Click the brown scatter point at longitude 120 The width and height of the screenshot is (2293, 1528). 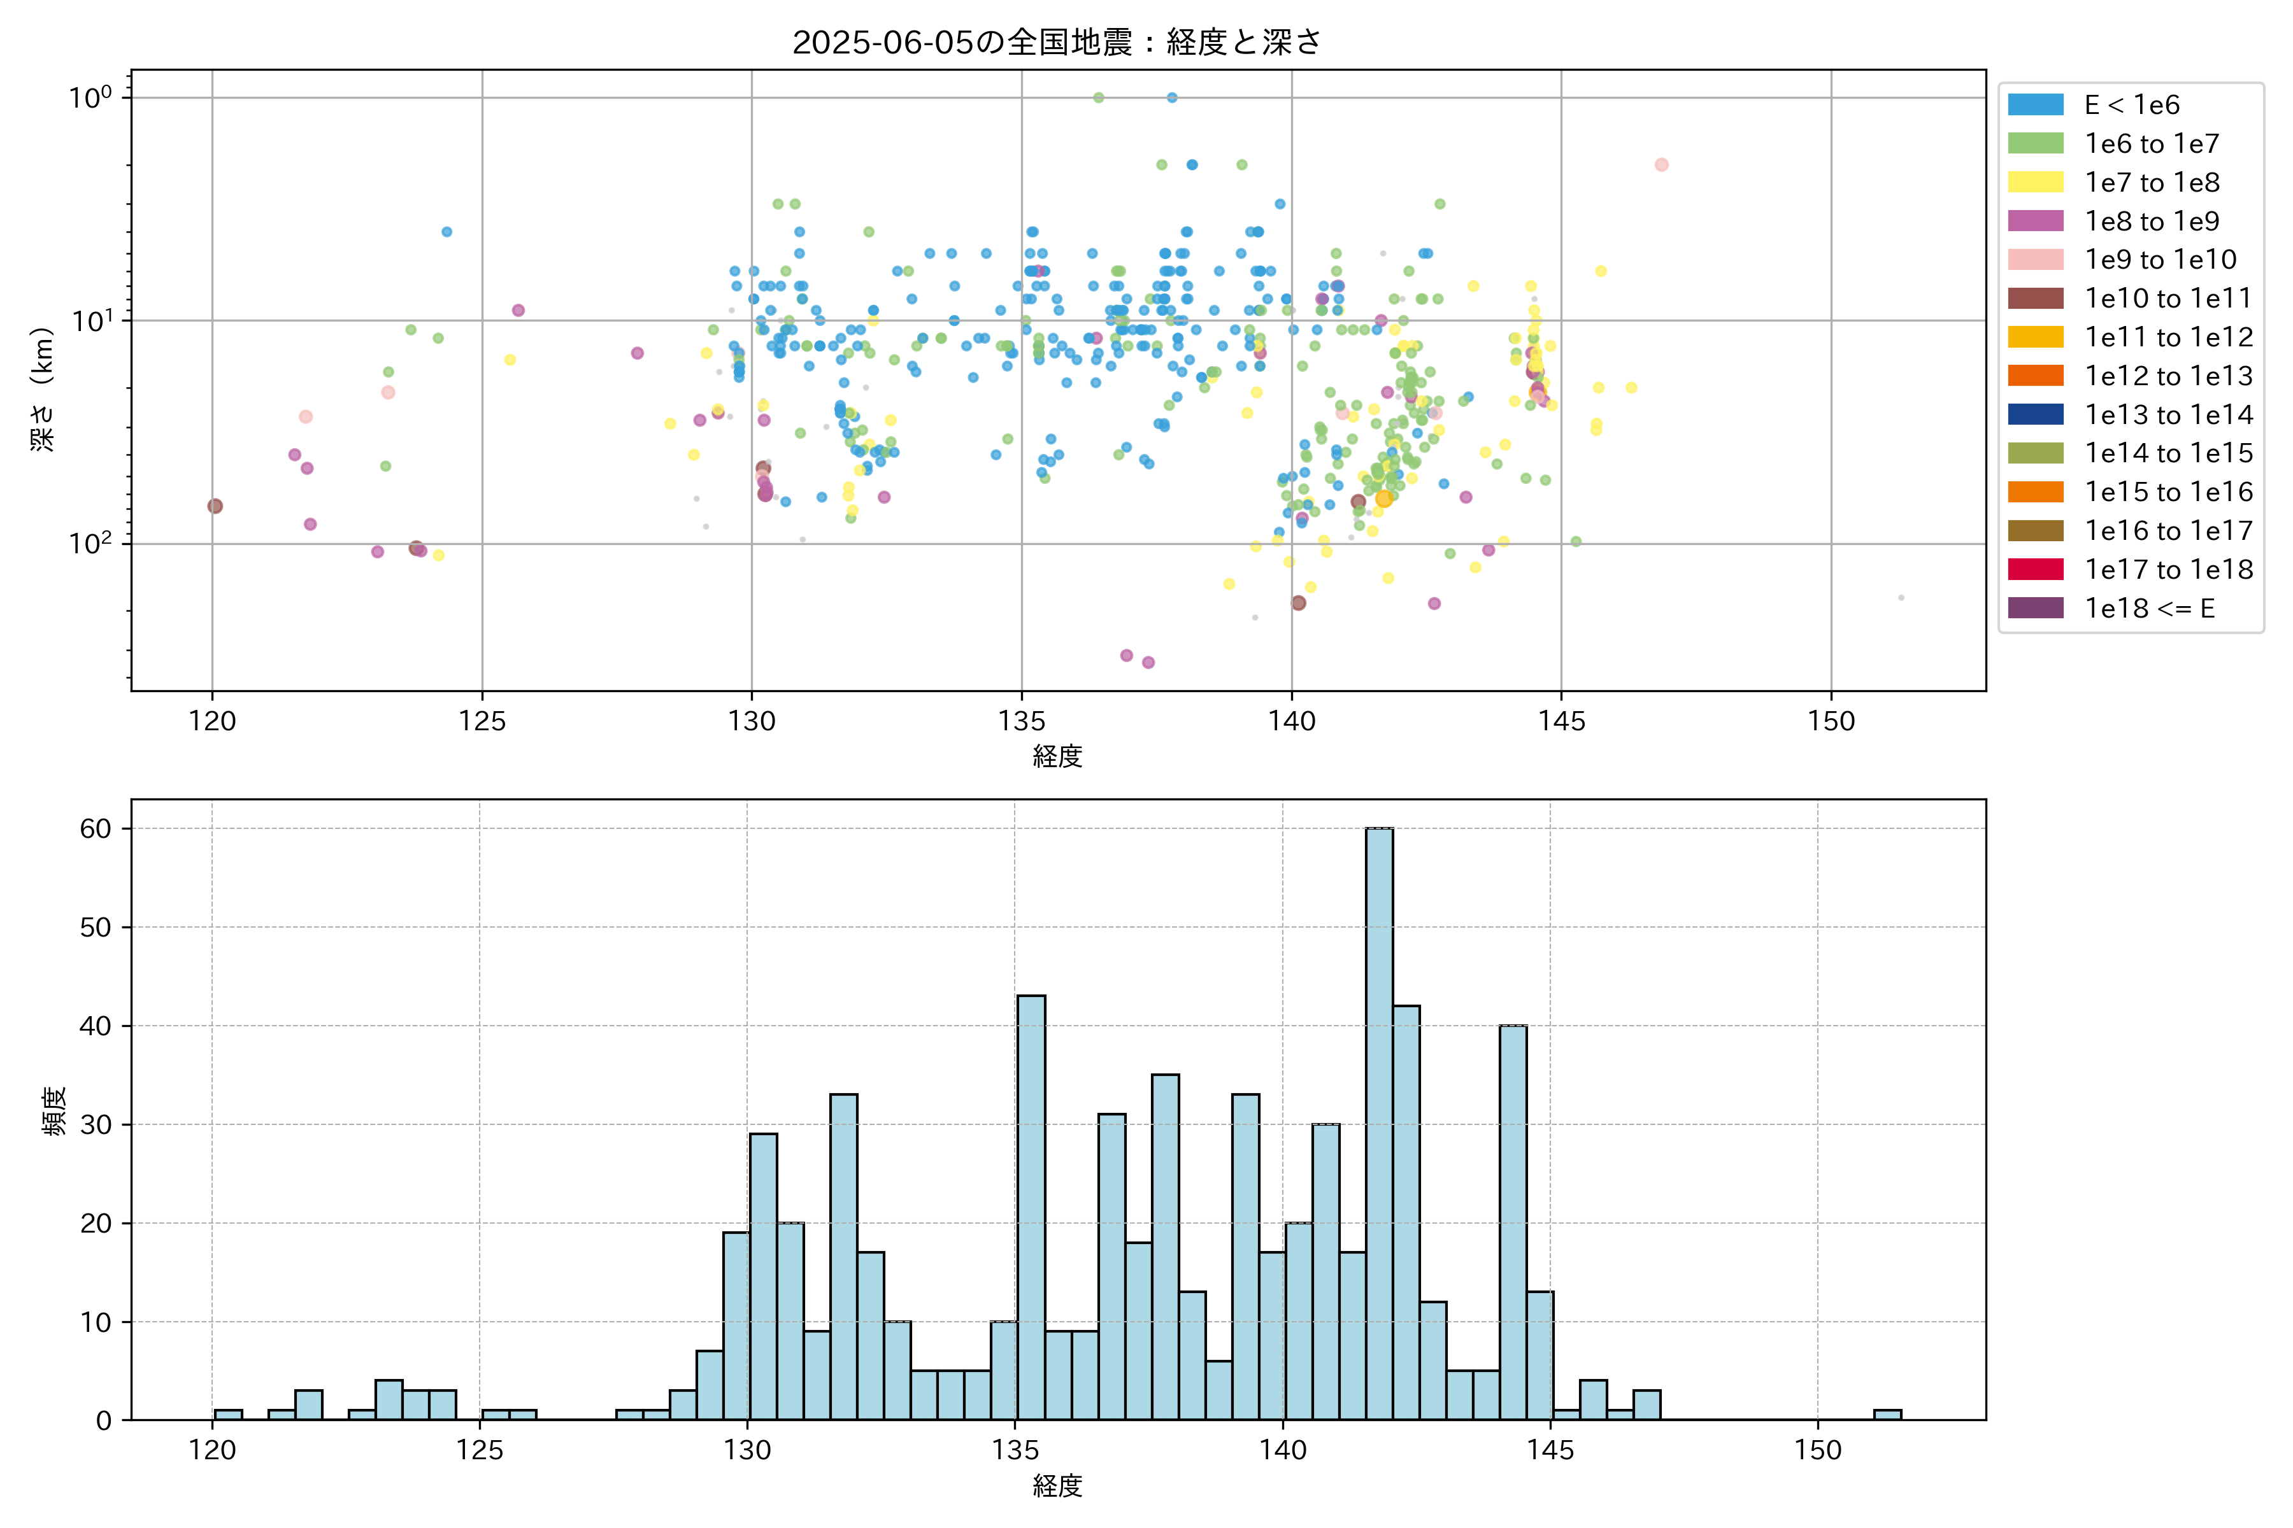[215, 506]
